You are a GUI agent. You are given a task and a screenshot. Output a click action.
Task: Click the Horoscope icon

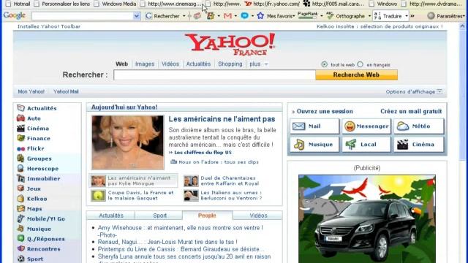(20, 169)
